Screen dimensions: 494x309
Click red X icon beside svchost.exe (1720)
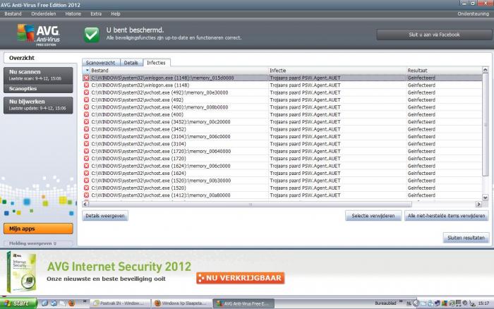tap(86, 159)
